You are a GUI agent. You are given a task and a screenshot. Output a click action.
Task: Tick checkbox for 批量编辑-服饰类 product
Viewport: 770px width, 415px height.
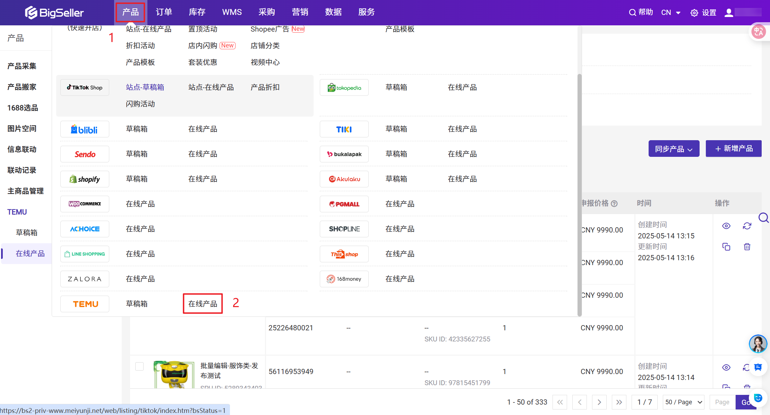tap(139, 366)
